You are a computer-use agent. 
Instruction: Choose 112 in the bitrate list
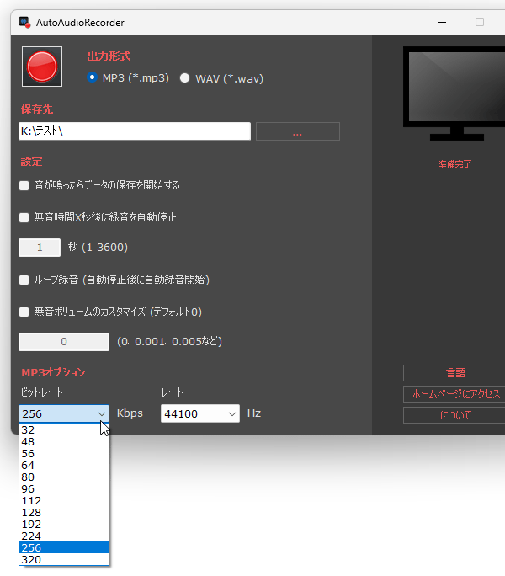coord(64,500)
